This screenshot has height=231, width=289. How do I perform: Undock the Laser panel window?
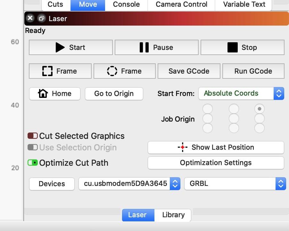point(41,18)
